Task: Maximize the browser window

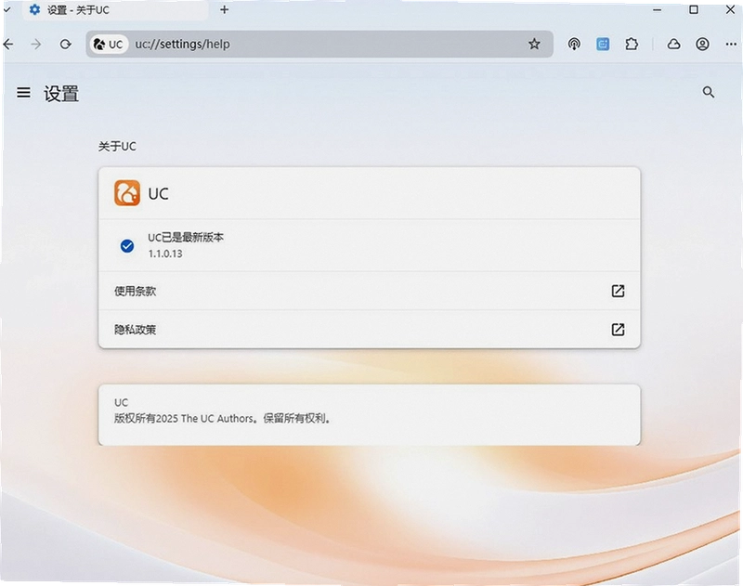Action: (x=694, y=9)
